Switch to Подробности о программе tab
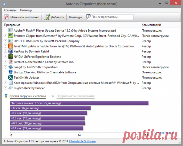Viewport: 183px width, 146px height. point(76,96)
